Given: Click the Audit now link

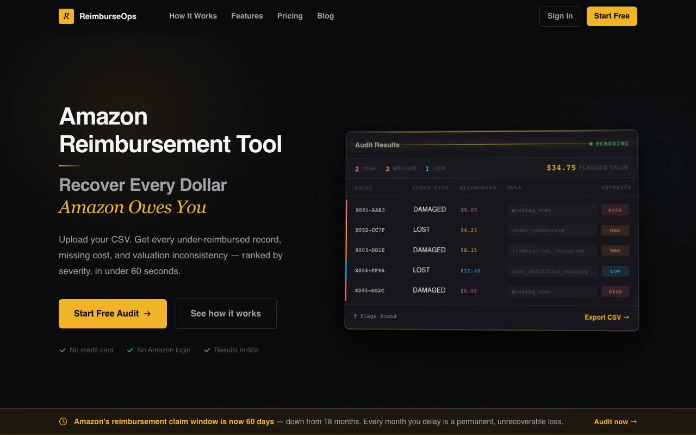Looking at the screenshot, I should pos(616,421).
